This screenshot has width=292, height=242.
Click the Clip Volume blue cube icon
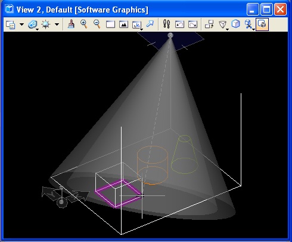click(236, 24)
